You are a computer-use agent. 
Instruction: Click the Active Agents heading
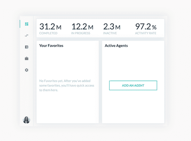tap(116, 46)
